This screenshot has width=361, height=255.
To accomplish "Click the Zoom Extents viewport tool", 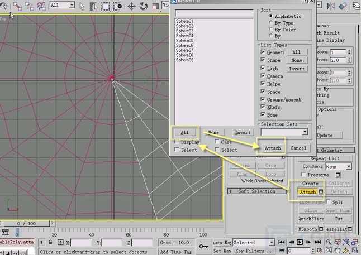I will (346, 242).
